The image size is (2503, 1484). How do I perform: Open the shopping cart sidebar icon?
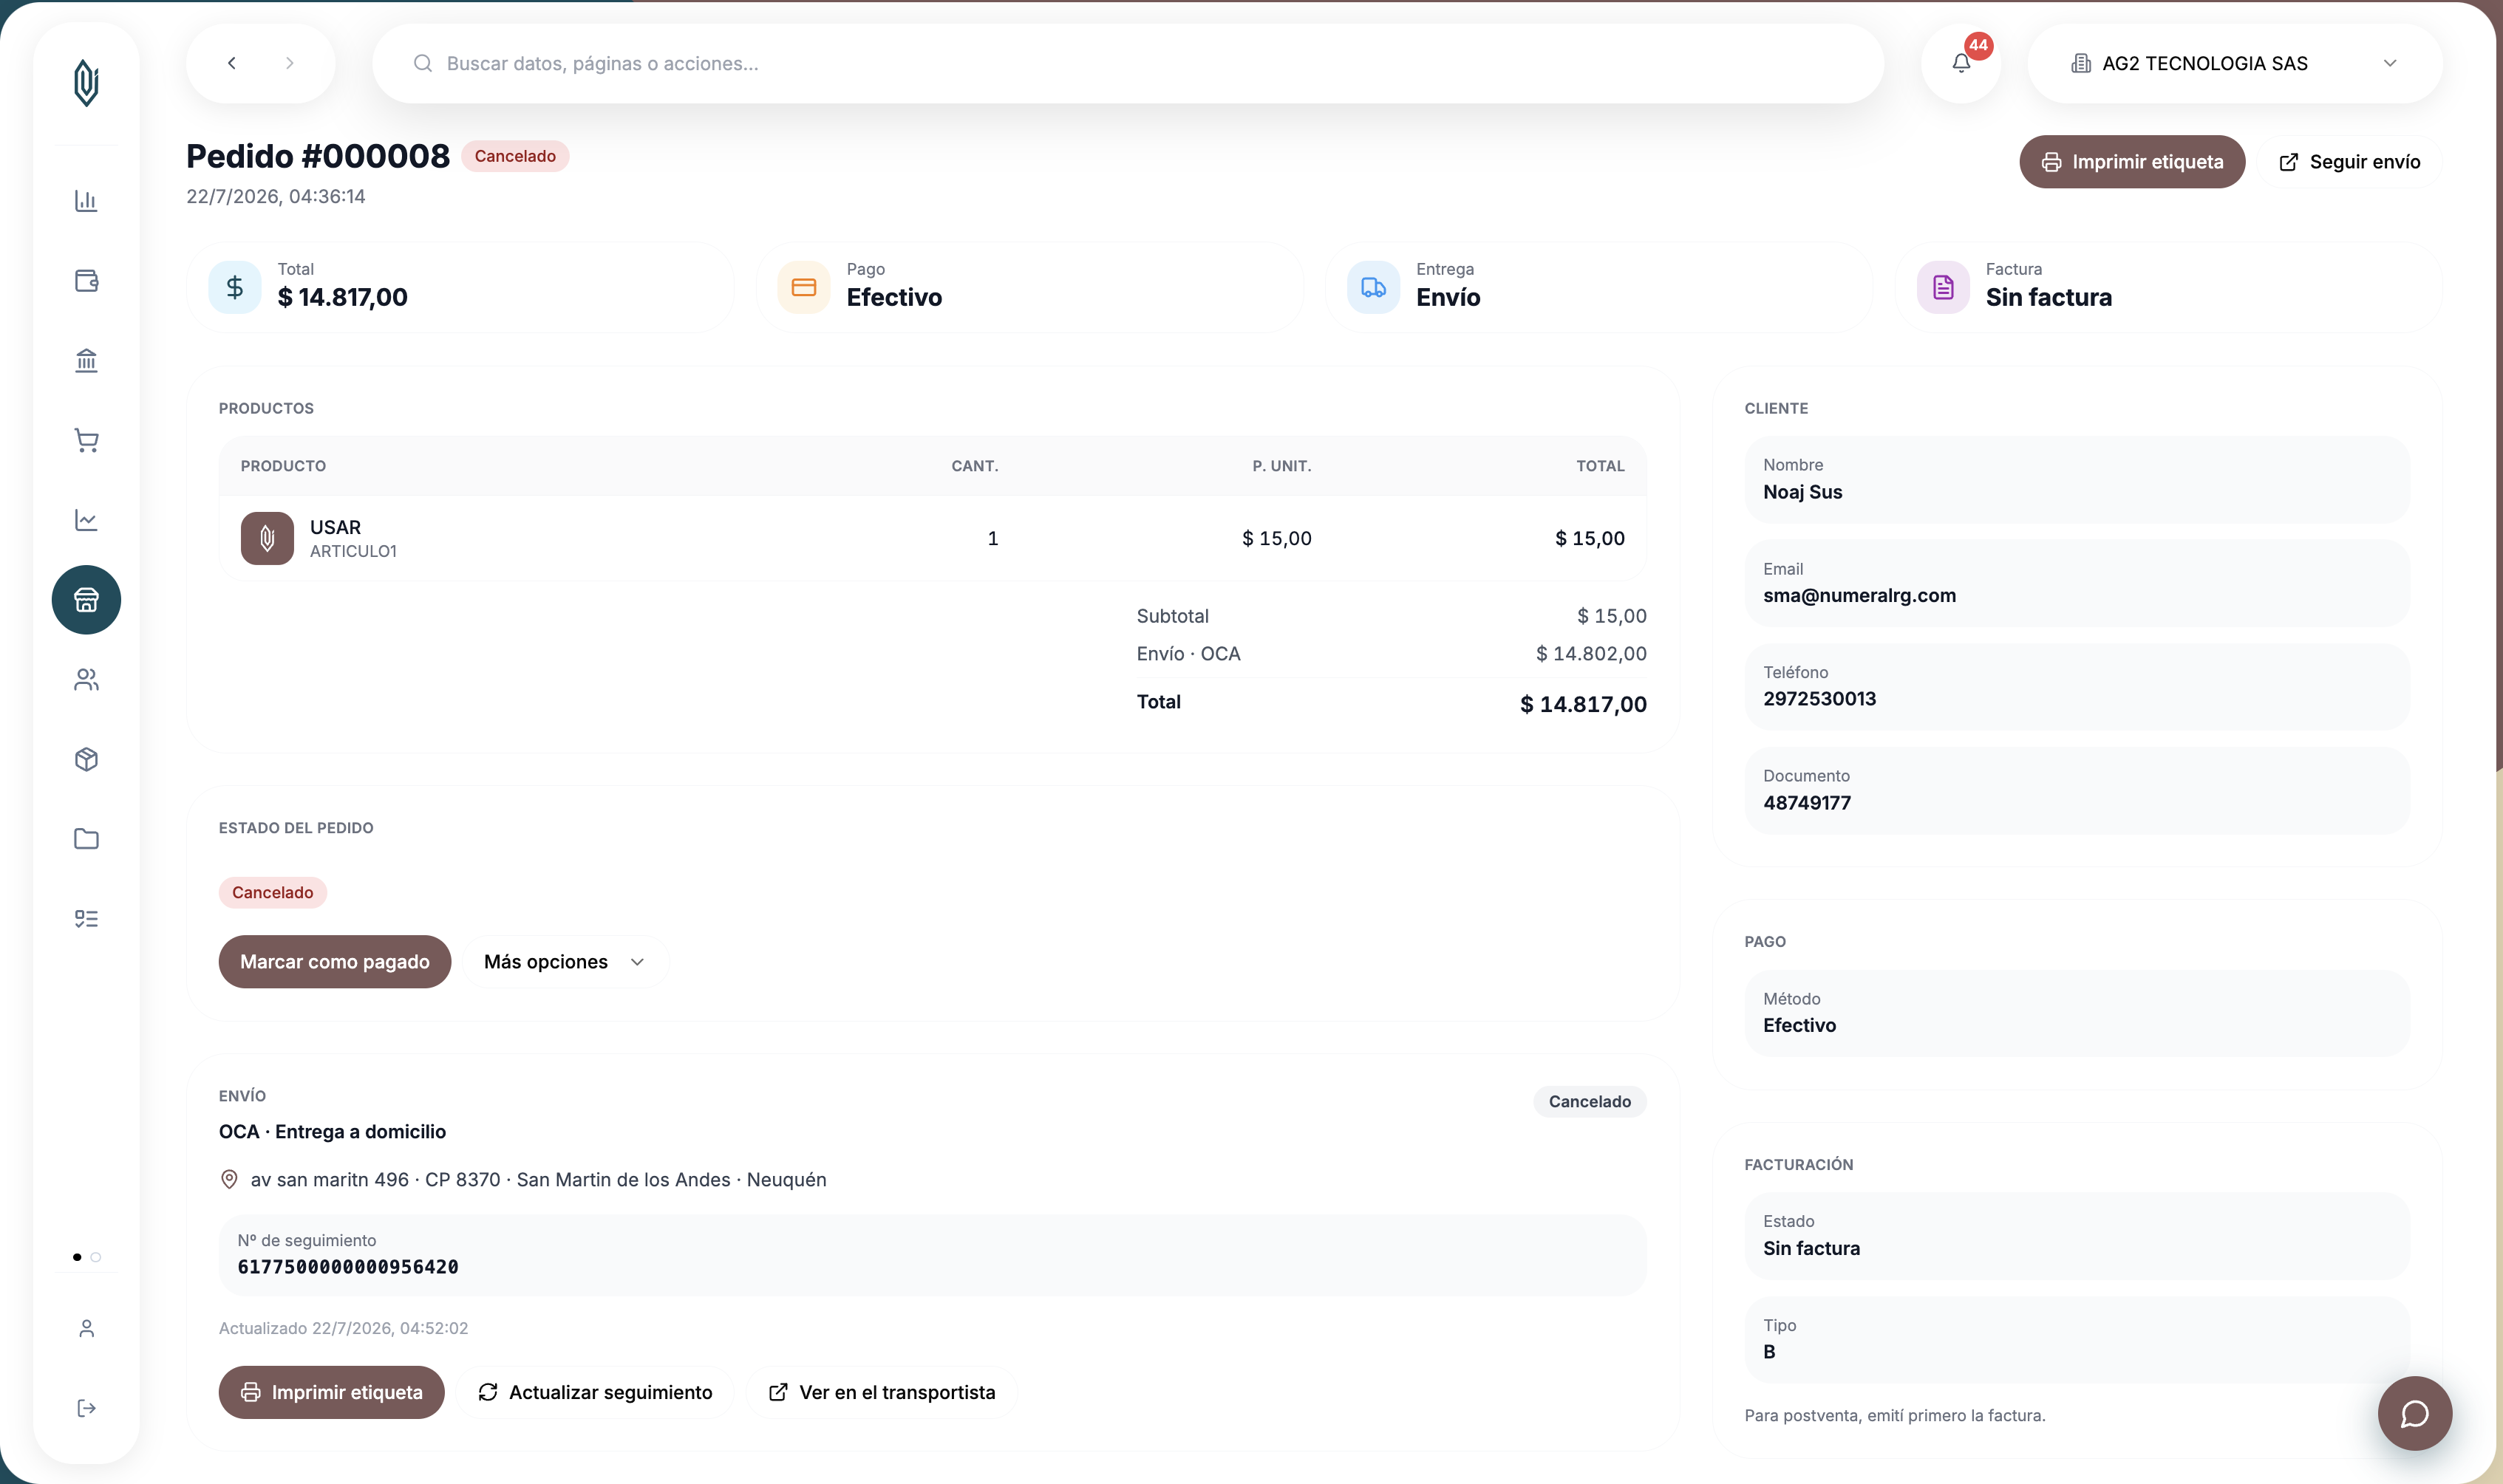[86, 440]
